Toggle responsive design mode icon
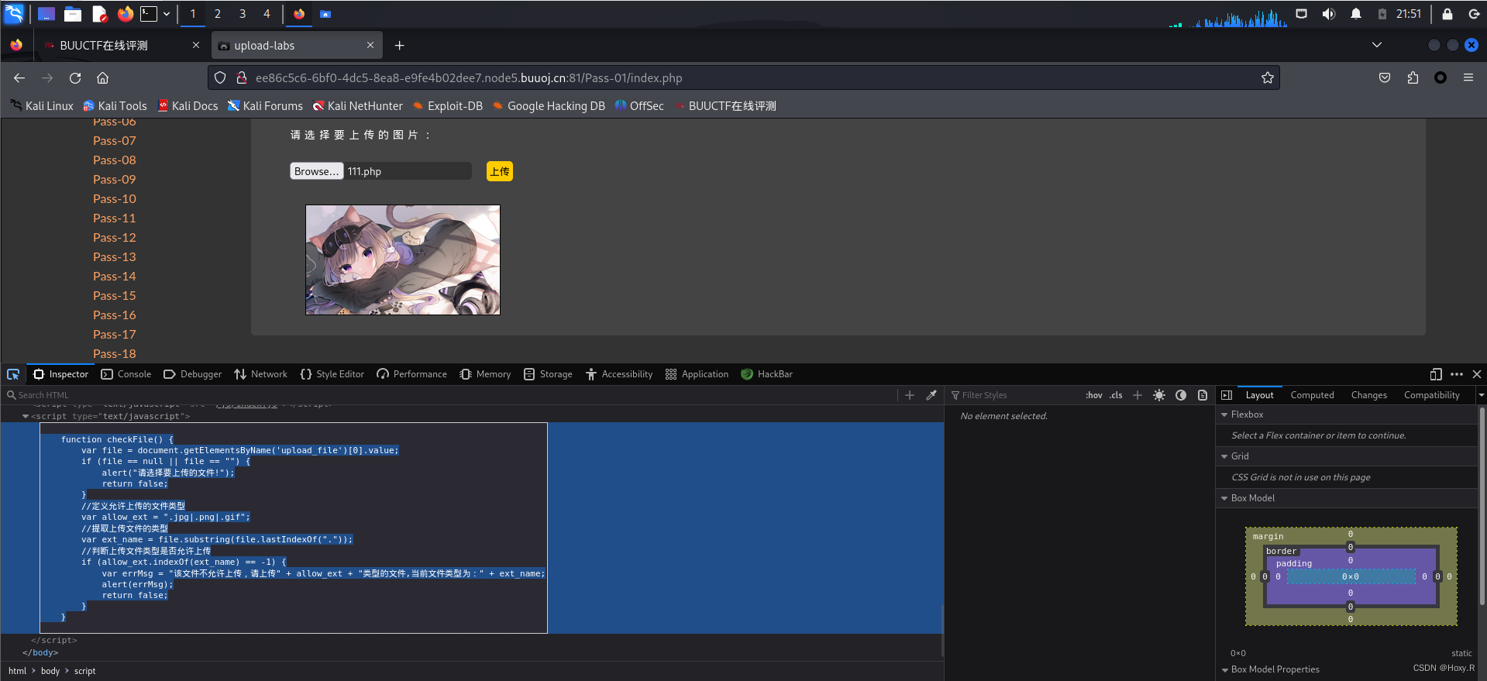 coord(1436,374)
